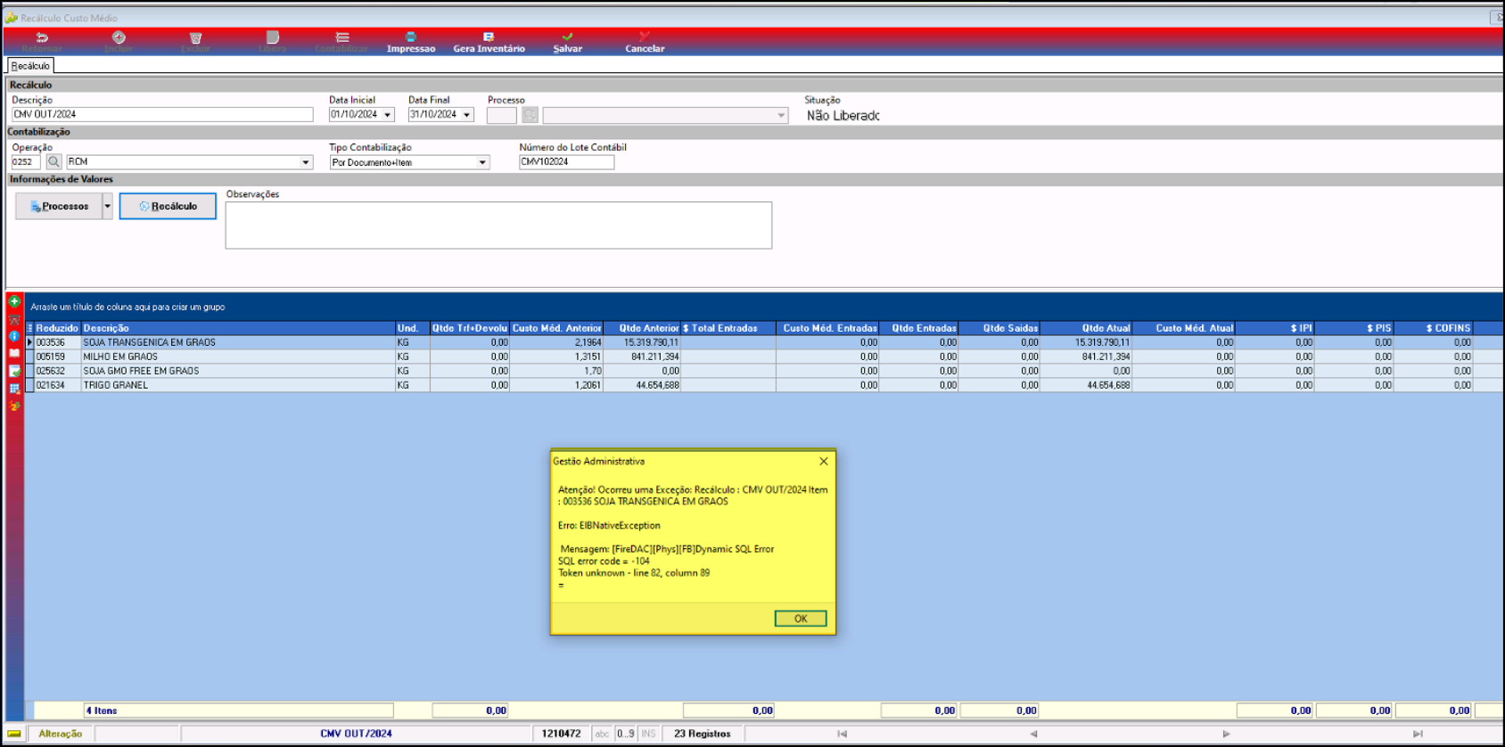Click $ Total Entradas column header
Viewport: 1505px width, 747px height.
[x=728, y=328]
